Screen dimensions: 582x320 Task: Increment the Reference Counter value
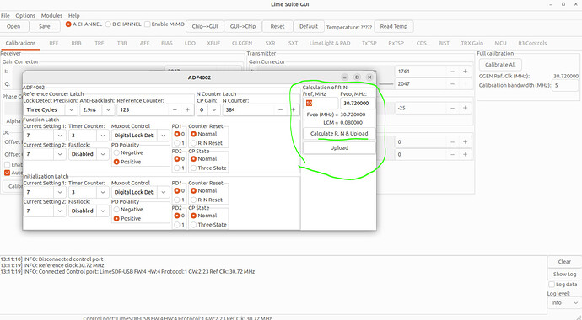coord(187,109)
